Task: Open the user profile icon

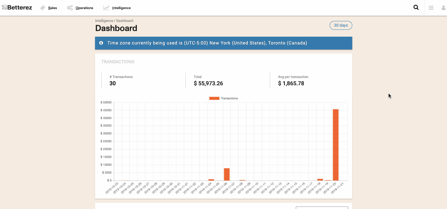Action: pos(444,8)
